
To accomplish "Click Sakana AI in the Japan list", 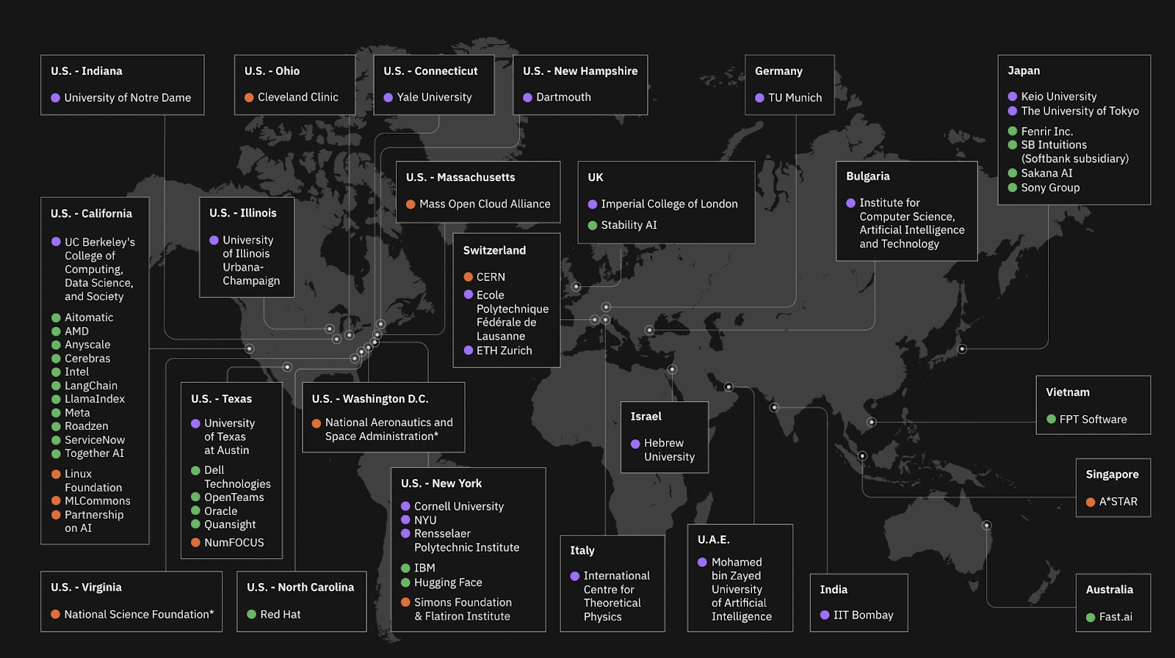I will pyautogui.click(x=1040, y=173).
